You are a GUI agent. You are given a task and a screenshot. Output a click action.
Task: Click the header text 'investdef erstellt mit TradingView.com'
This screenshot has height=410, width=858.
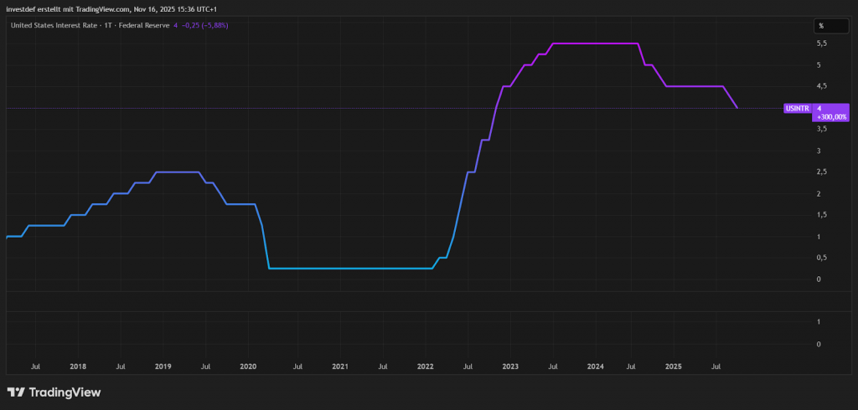tap(67, 8)
